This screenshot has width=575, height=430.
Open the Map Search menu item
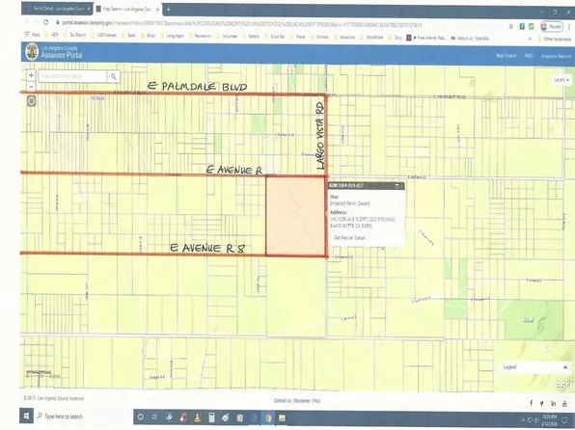pos(507,56)
